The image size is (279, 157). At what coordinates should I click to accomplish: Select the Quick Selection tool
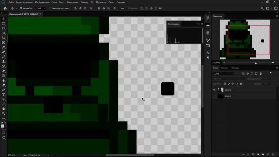click(3, 33)
